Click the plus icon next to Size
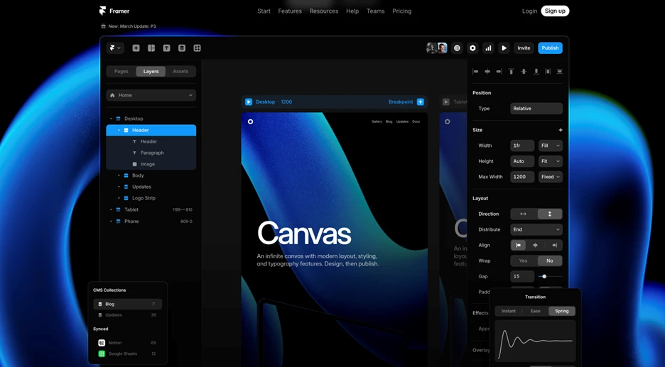The image size is (665, 367). click(x=561, y=130)
